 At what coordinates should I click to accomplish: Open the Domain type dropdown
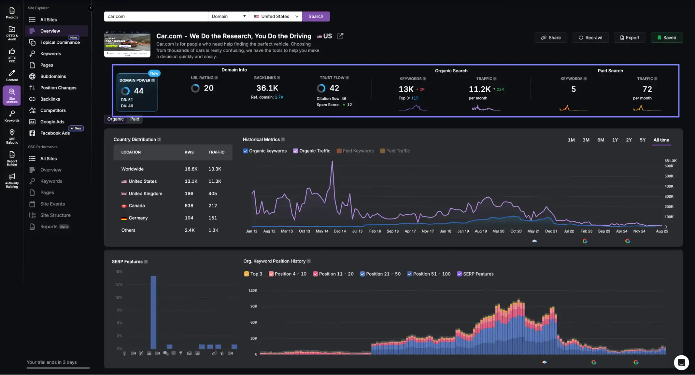pyautogui.click(x=228, y=16)
